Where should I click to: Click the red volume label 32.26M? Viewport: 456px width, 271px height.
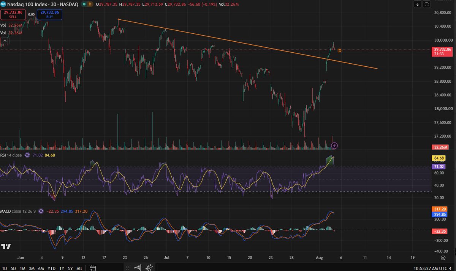tap(440, 147)
